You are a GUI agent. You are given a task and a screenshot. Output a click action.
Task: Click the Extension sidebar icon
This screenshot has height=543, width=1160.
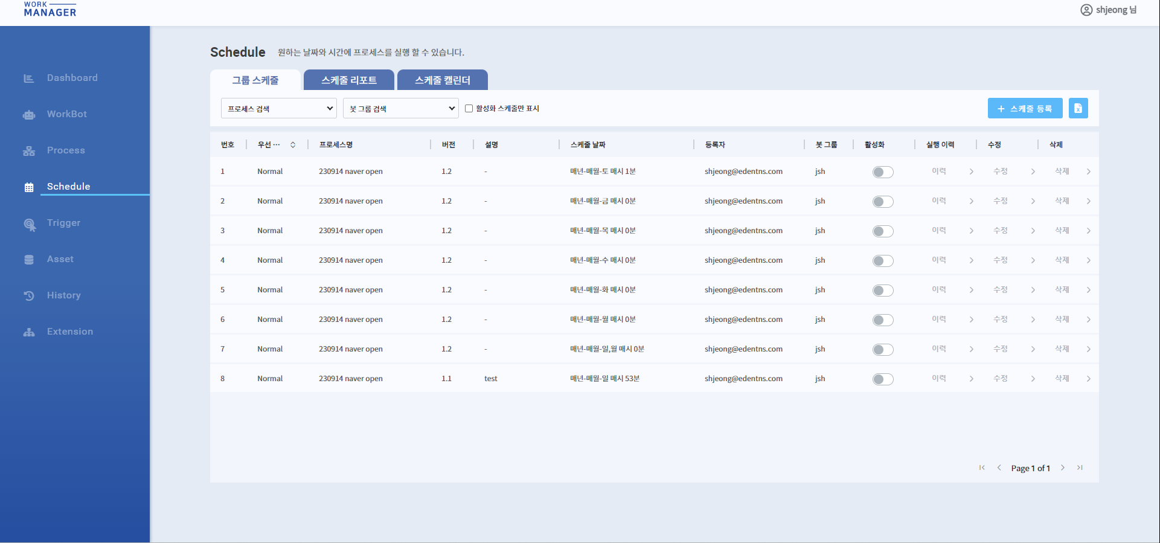coord(28,332)
